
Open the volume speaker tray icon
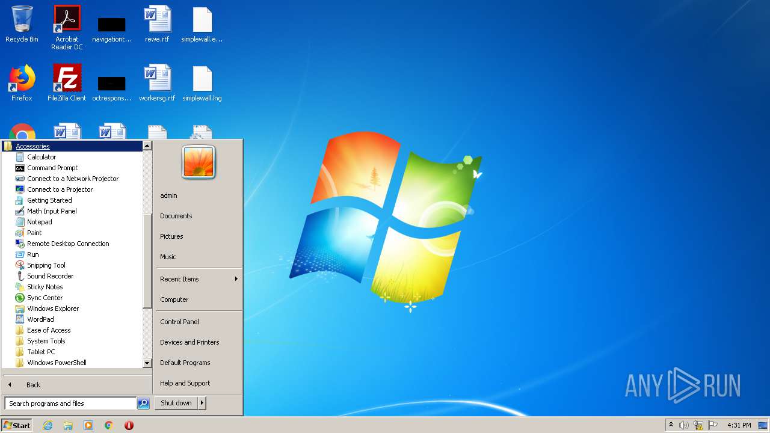coord(684,425)
